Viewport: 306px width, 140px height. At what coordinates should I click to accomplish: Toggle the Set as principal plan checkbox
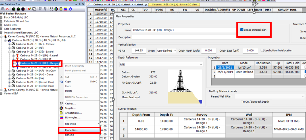[242, 30]
